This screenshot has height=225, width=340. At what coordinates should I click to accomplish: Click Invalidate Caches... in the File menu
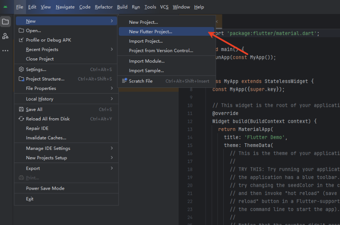[46, 138]
